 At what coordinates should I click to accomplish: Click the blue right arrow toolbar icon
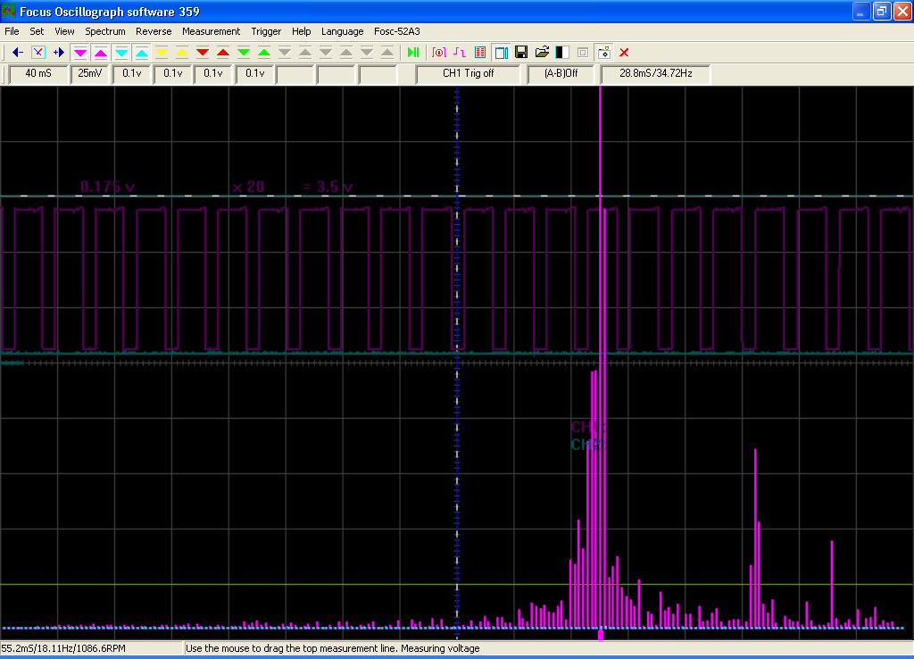click(58, 53)
